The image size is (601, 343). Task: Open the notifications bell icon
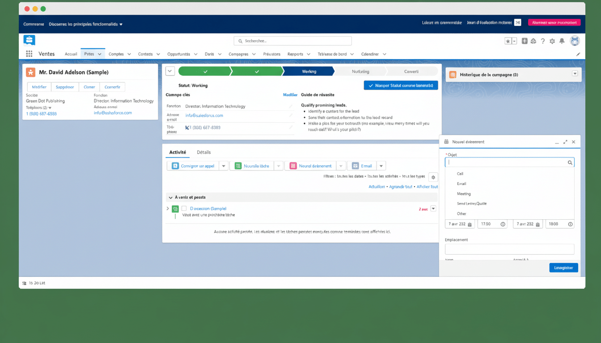tap(563, 41)
